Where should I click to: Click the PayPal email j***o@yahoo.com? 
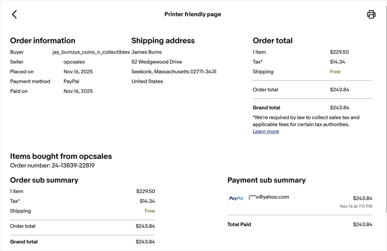coord(268,197)
